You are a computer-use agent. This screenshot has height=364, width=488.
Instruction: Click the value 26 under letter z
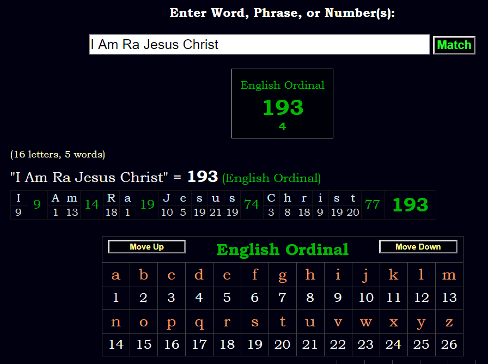[449, 344]
